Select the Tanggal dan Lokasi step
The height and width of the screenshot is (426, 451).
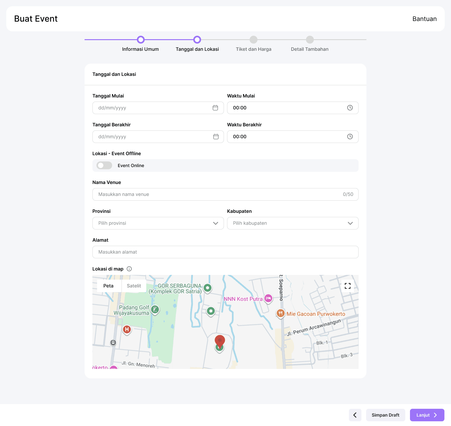tap(197, 49)
